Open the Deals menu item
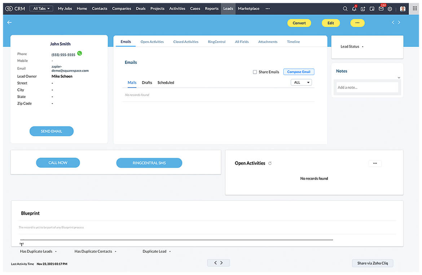422x275 pixels. click(x=141, y=9)
